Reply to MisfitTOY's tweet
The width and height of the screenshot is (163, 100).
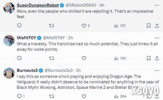[19, 58]
